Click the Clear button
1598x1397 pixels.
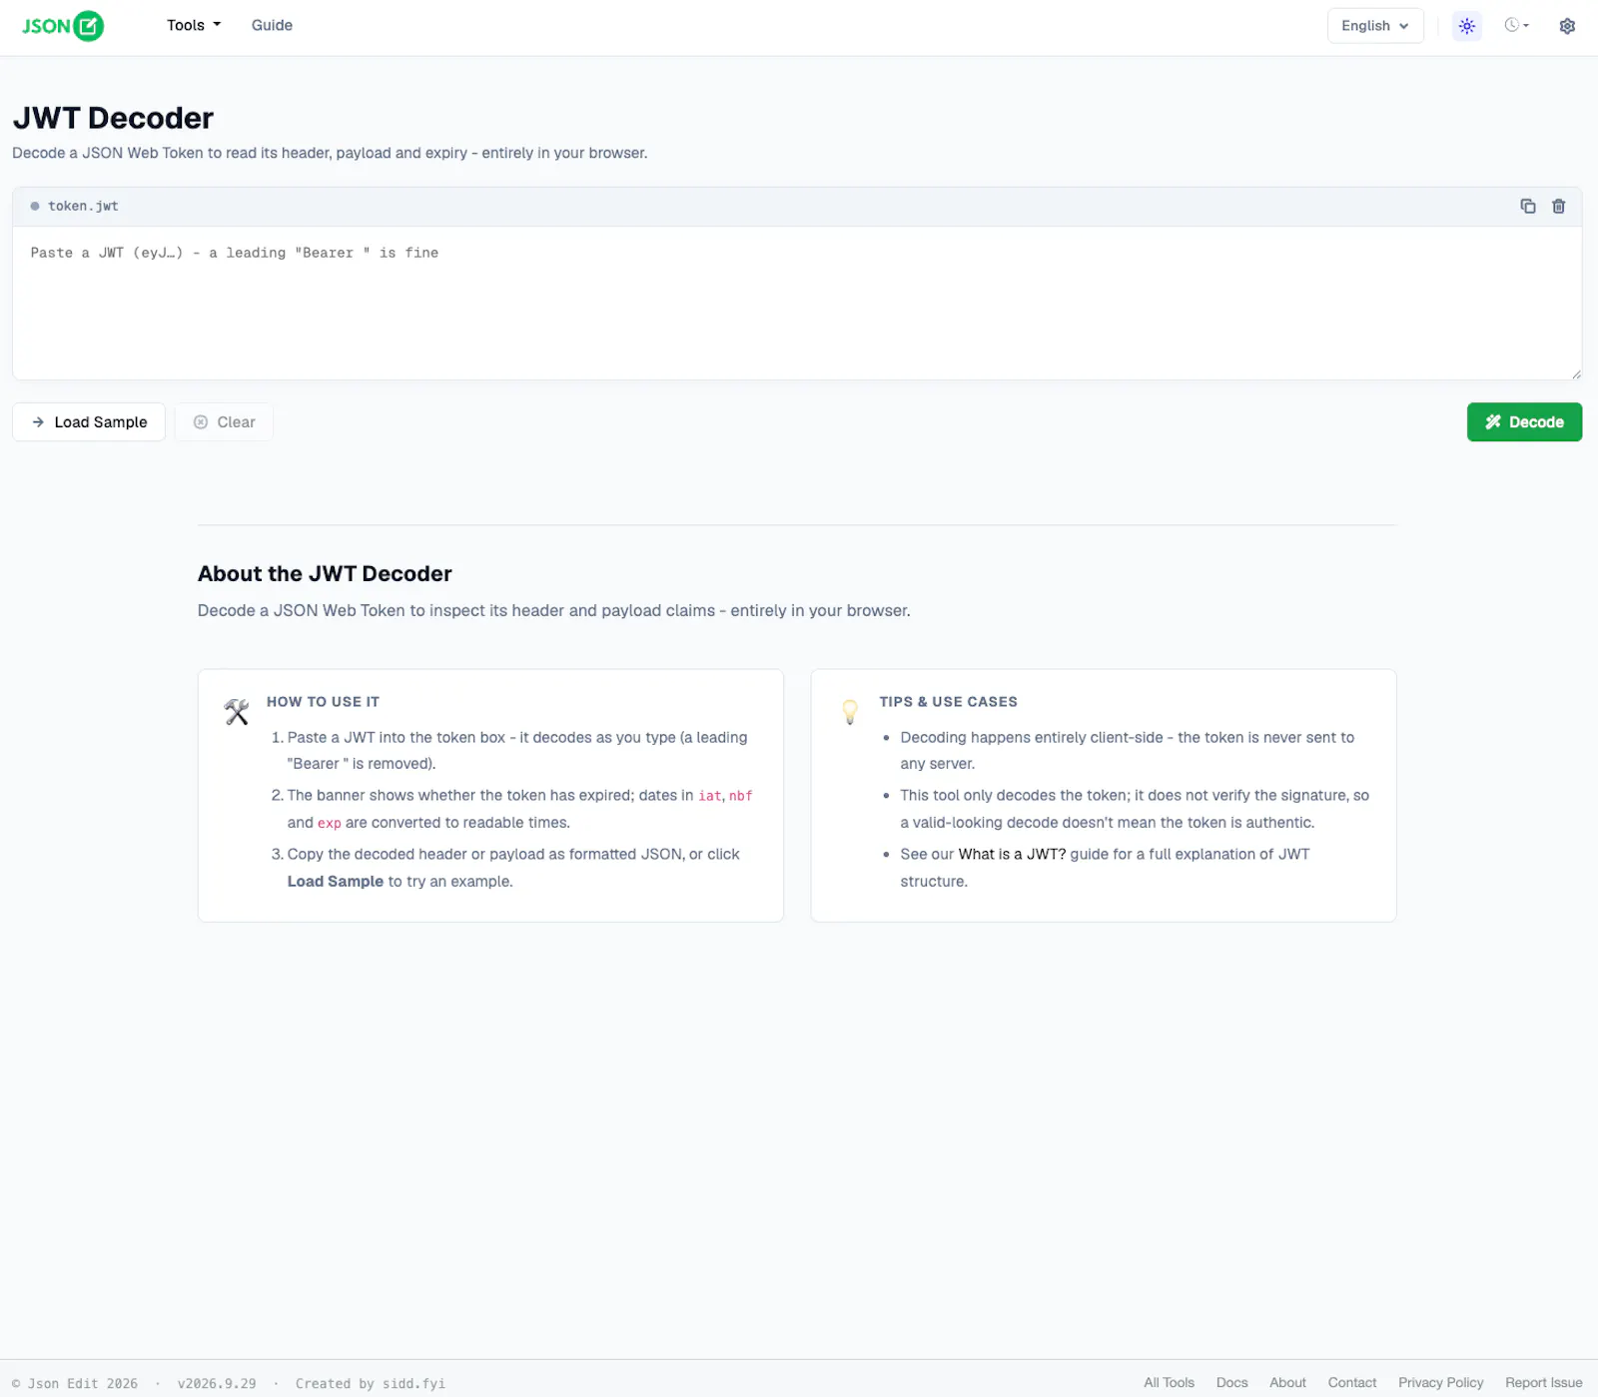(224, 422)
